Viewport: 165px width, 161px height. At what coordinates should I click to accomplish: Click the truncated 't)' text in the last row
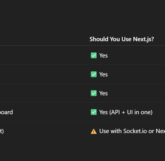(2, 131)
